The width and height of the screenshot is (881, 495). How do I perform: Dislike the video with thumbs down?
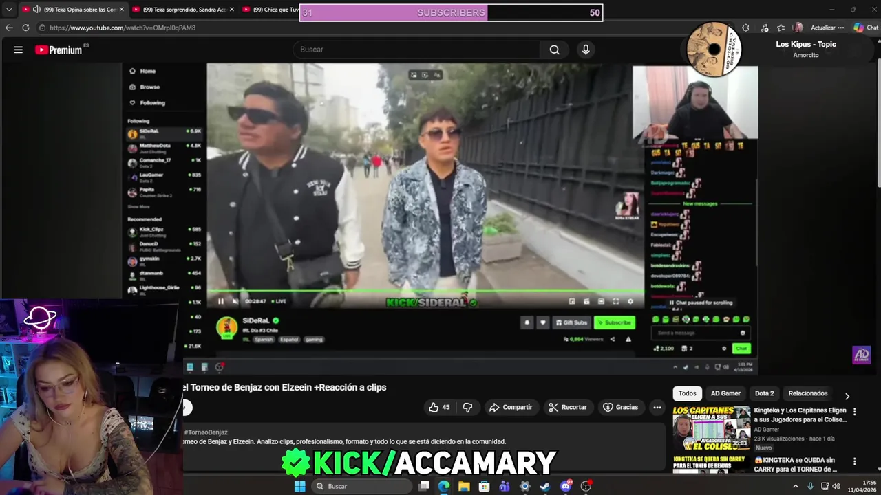467,407
